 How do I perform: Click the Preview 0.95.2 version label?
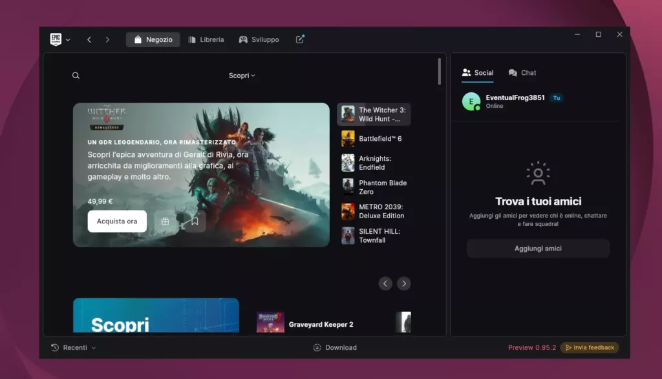pos(532,348)
